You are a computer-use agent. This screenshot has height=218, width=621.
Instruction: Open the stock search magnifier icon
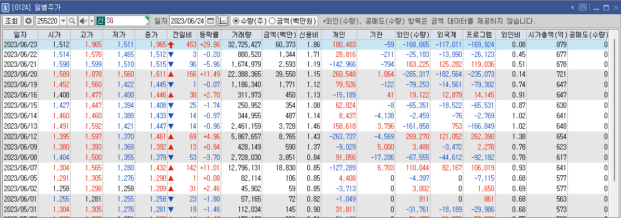click(x=72, y=21)
